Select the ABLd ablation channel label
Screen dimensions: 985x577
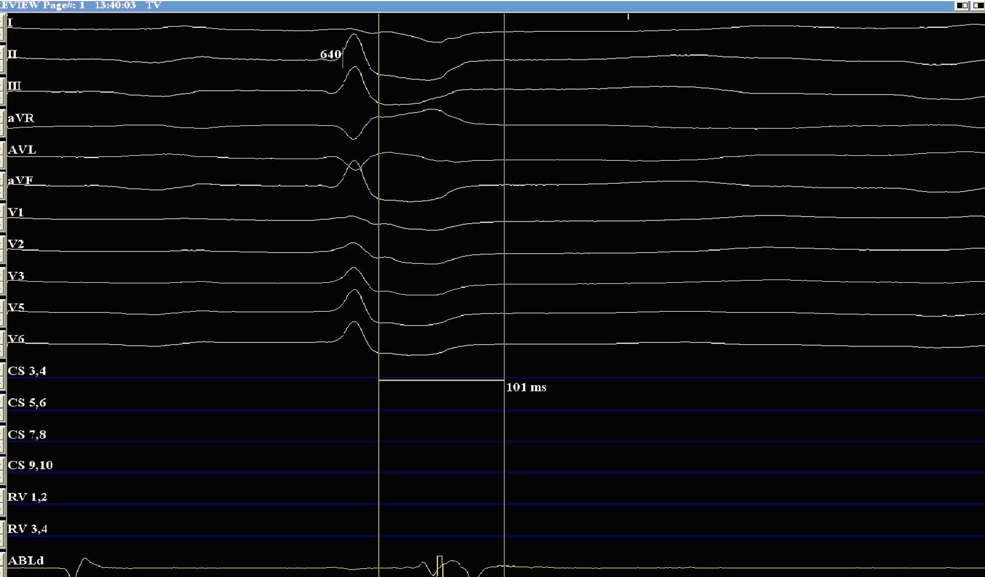[26, 561]
